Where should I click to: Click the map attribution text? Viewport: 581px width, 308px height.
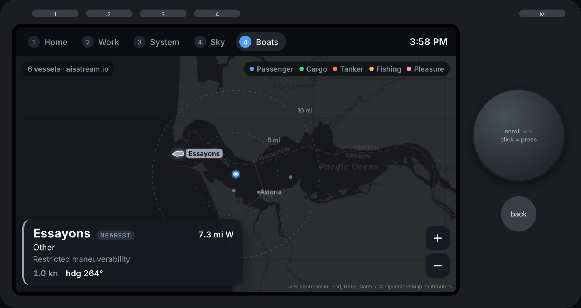click(370, 287)
